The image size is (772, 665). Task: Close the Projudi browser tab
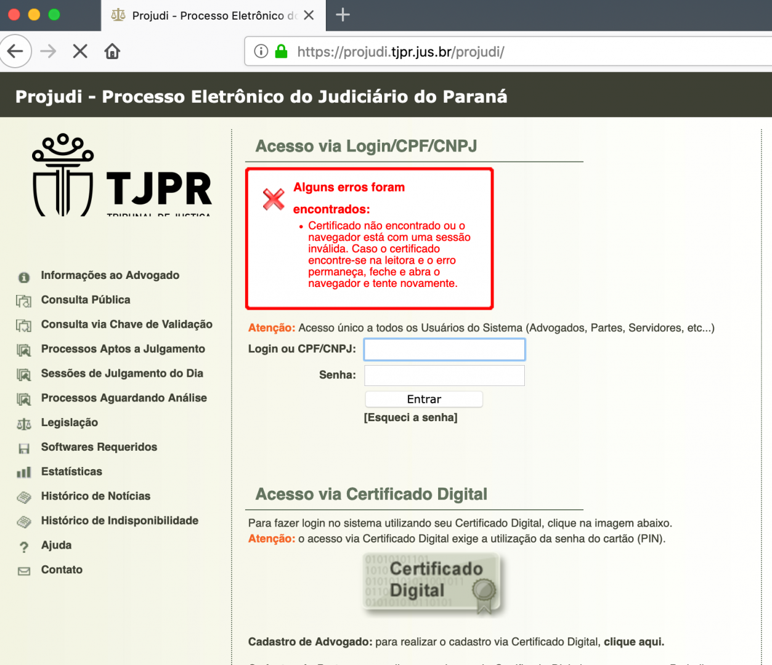[x=309, y=15]
